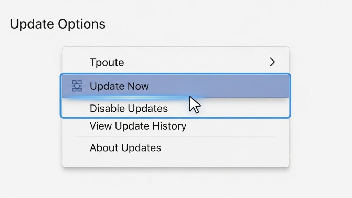Click the separator line above About Updates
The height and width of the screenshot is (198, 352).
point(176,137)
